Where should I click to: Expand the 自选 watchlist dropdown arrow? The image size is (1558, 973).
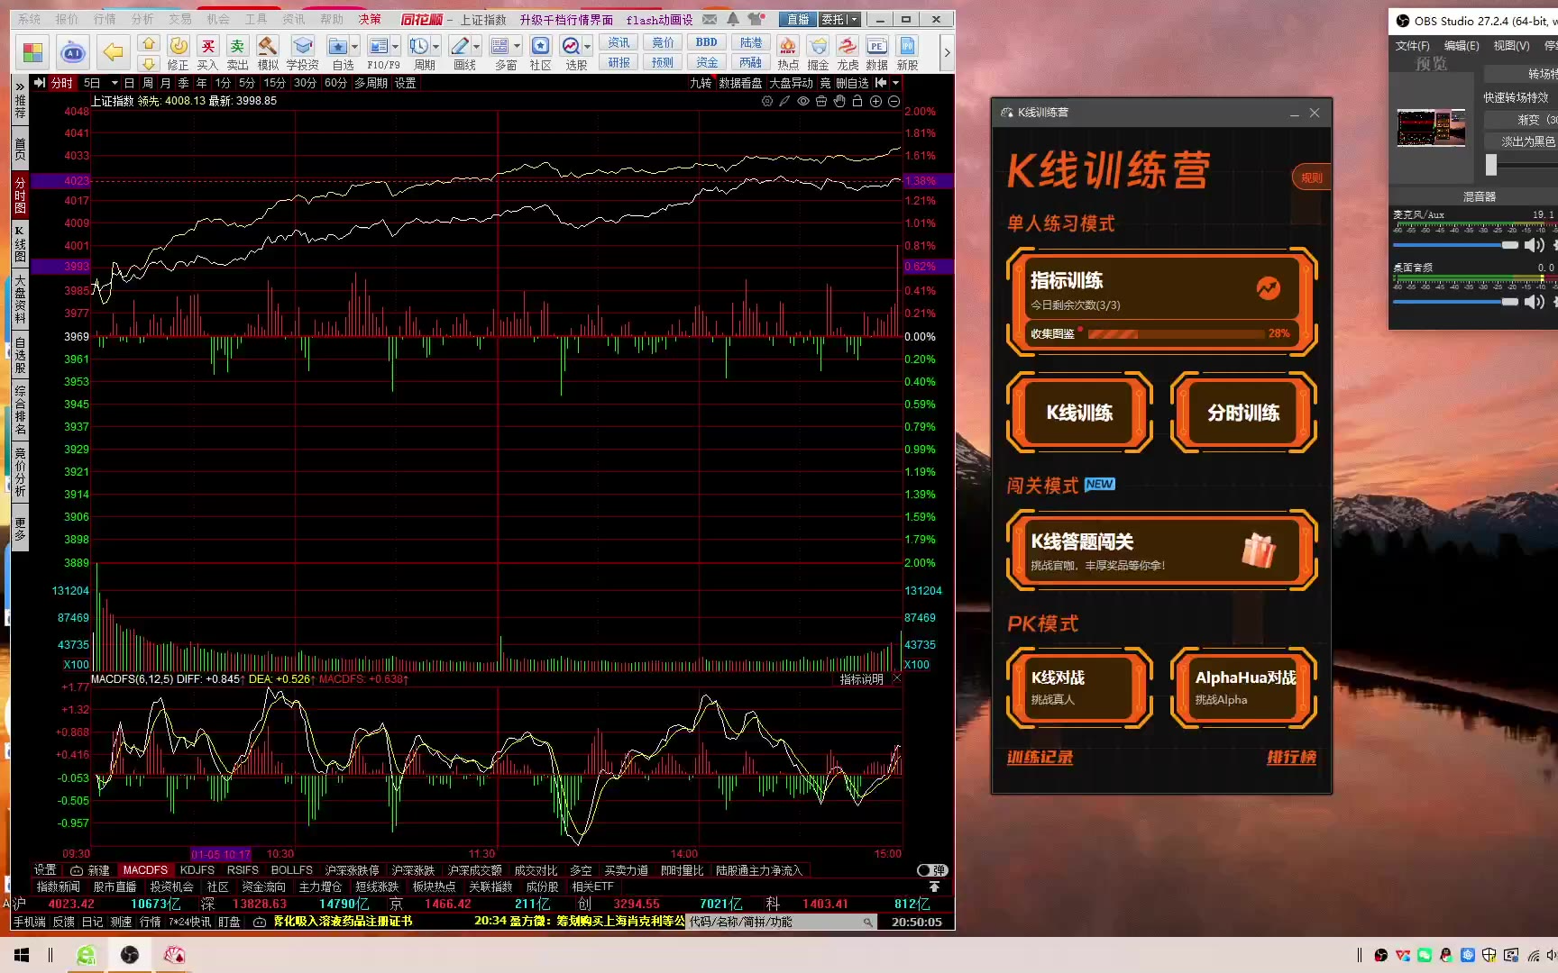tap(354, 47)
